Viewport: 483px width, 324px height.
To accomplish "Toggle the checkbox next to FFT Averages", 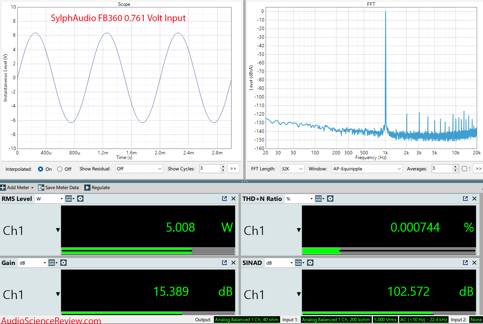I will coord(465,169).
